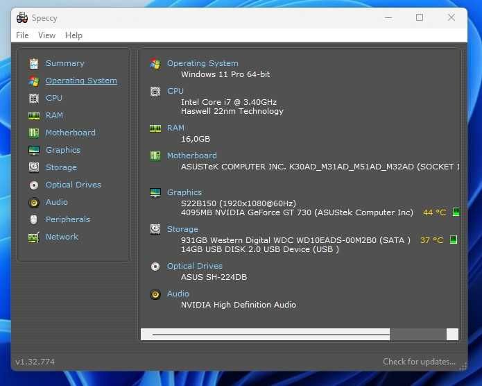Click the Storage drive icon in summary pane

coord(155,229)
